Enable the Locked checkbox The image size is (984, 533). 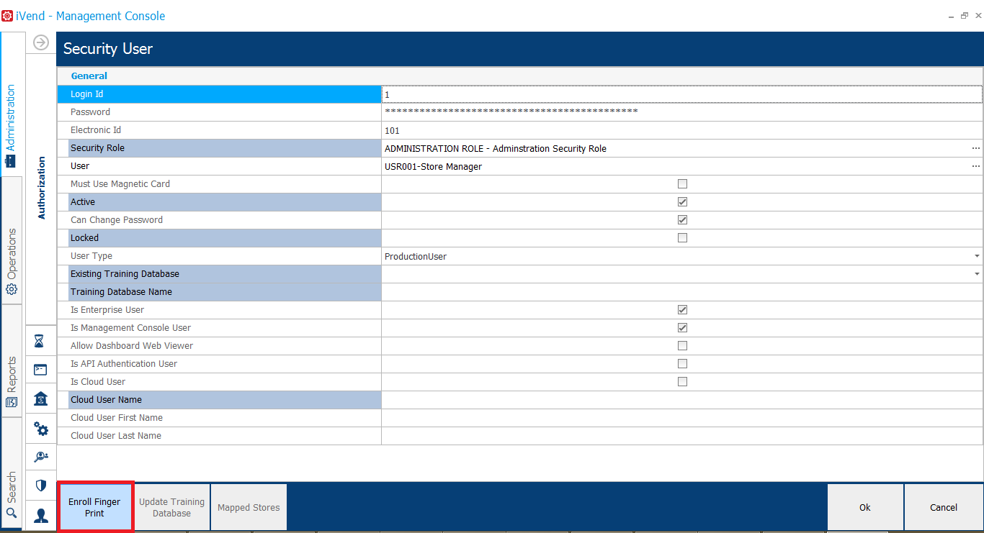click(x=682, y=238)
